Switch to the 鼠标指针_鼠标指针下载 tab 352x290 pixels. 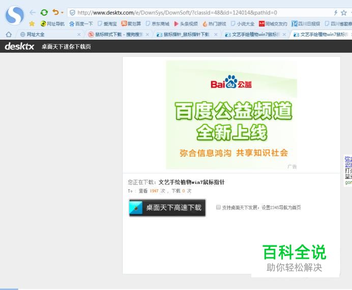tap(186, 35)
